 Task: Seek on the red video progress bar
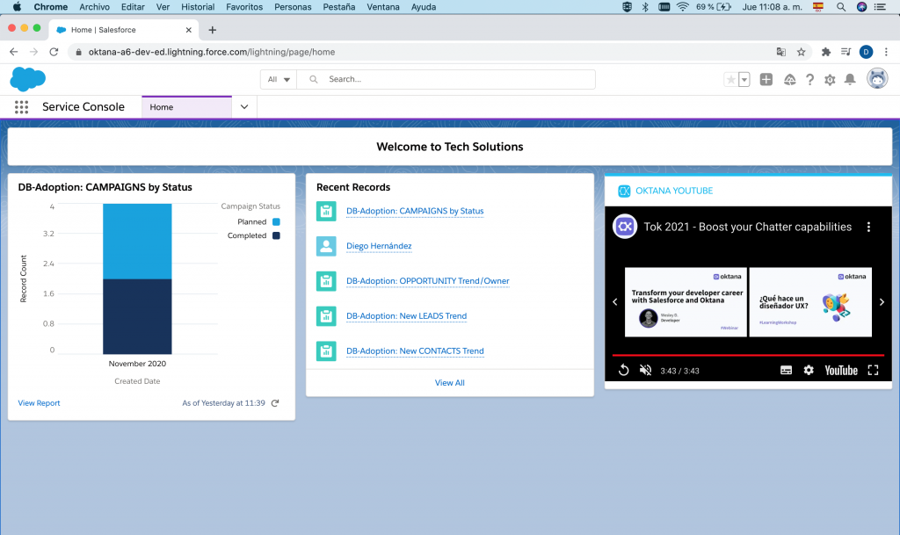click(748, 356)
